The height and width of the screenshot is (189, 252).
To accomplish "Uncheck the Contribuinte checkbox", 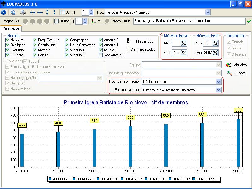I will coord(35,45).
